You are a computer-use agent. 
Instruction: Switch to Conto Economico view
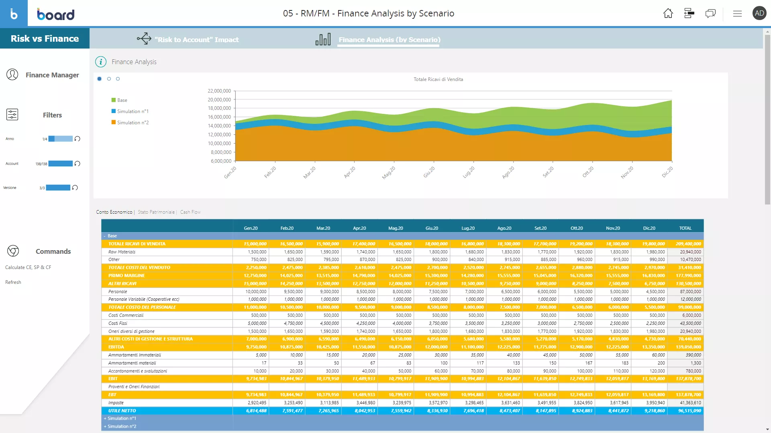(x=114, y=212)
